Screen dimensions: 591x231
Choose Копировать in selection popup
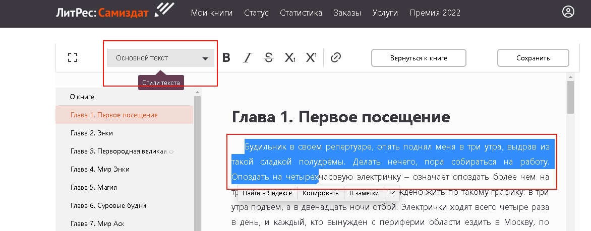tap(320, 193)
